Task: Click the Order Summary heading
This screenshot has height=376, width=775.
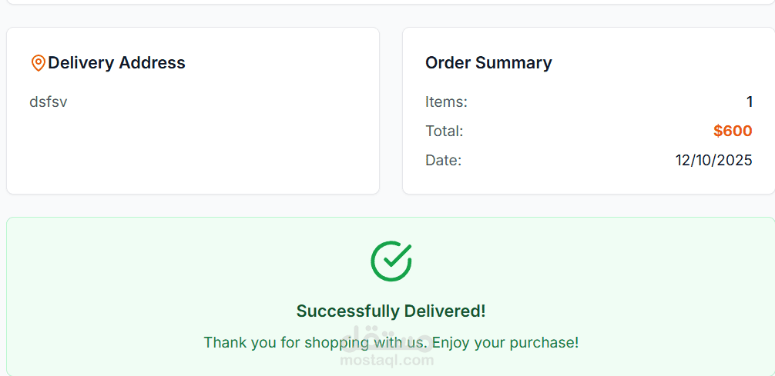Action: click(488, 63)
